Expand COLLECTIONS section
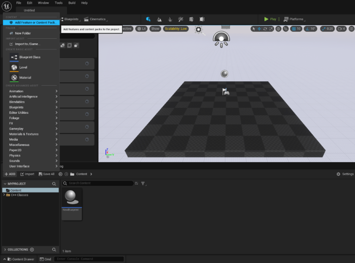Image resolution: width=355 pixels, height=263 pixels. point(5,250)
